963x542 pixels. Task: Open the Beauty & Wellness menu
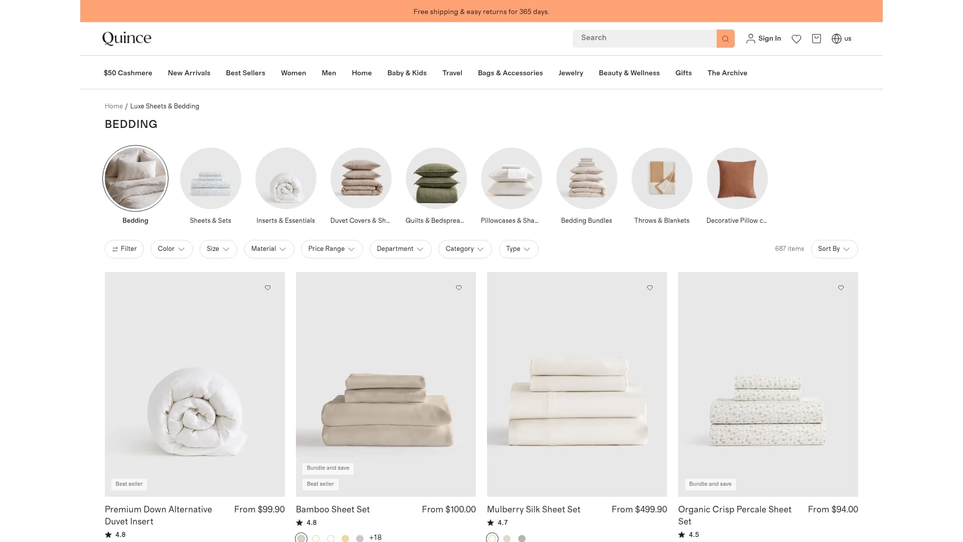coord(629,73)
